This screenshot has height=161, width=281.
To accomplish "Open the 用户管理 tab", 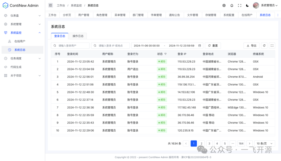I will (84, 15).
